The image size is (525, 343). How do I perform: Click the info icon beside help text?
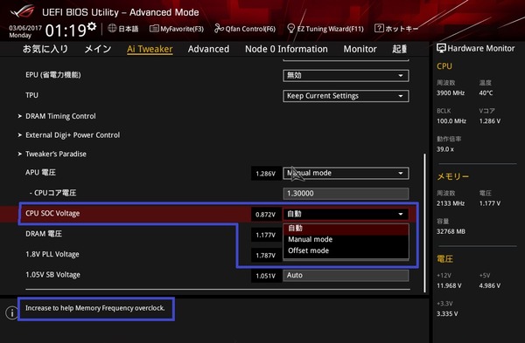click(x=12, y=312)
